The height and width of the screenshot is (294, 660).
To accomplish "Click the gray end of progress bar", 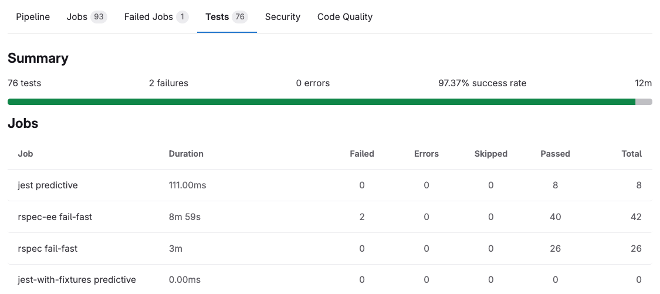I will click(x=644, y=102).
